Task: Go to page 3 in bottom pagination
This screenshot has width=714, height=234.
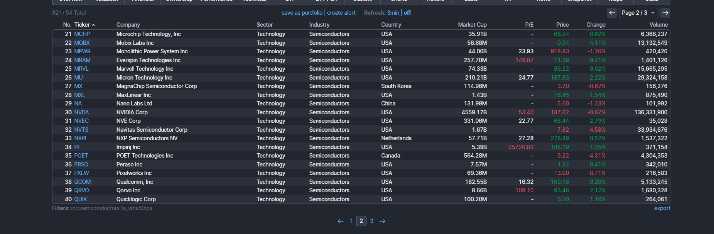Action: click(371, 221)
